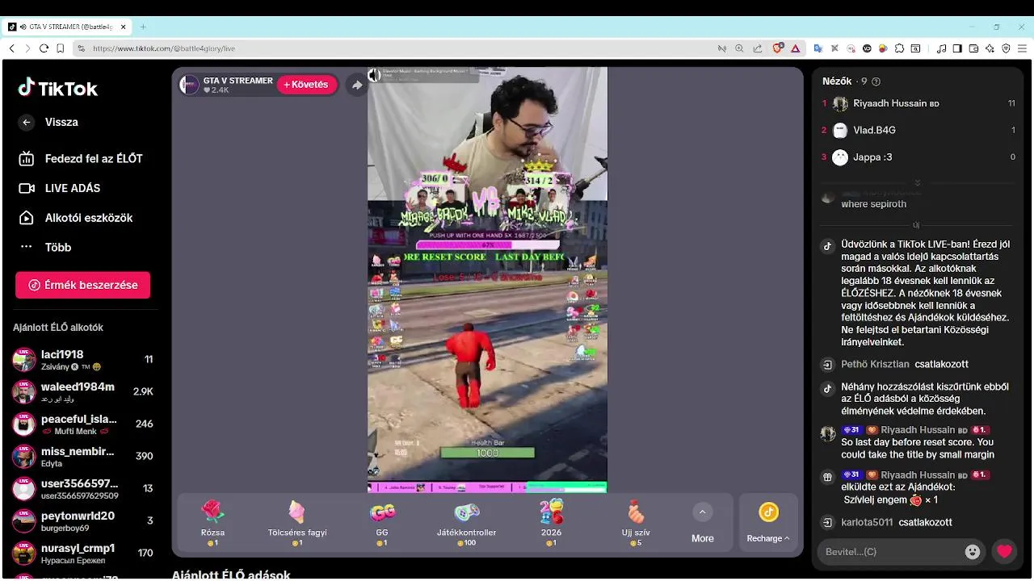Viewport: 1034px width, 581px height.
Task: Share the live stream
Action: coord(357,85)
